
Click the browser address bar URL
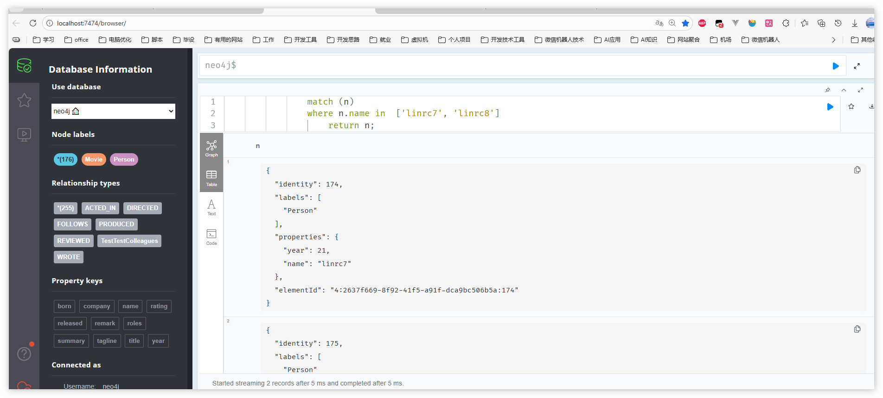[x=91, y=23]
